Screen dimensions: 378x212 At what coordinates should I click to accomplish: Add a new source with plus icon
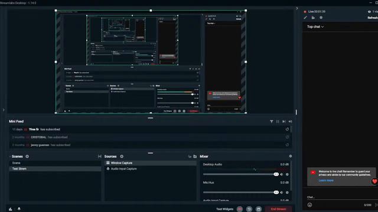pos(122,157)
